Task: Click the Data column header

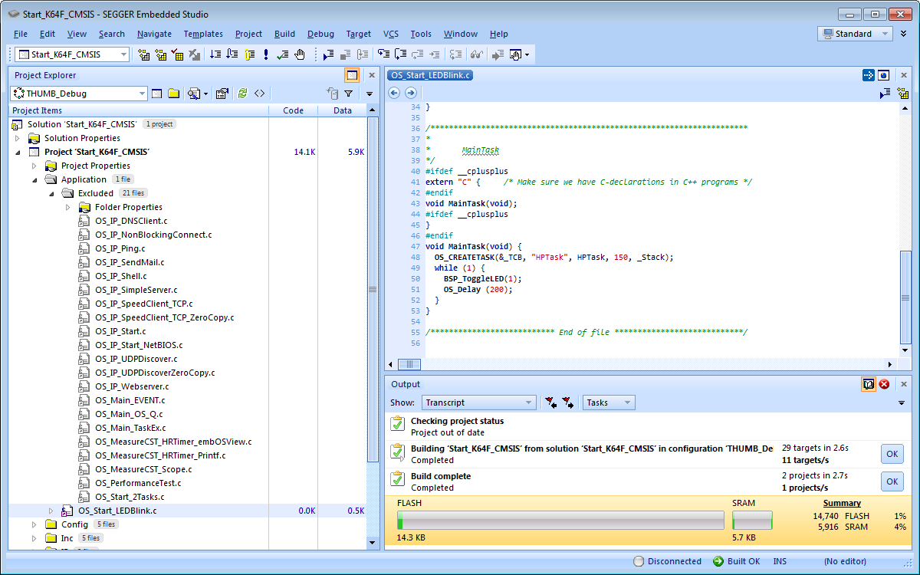Action: 343,110
